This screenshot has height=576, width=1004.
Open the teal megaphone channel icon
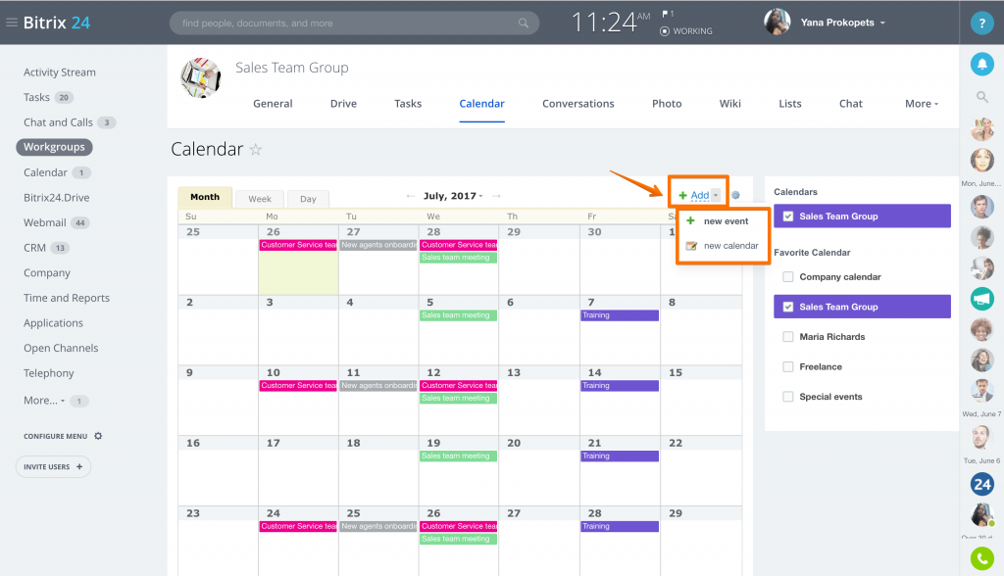(981, 299)
